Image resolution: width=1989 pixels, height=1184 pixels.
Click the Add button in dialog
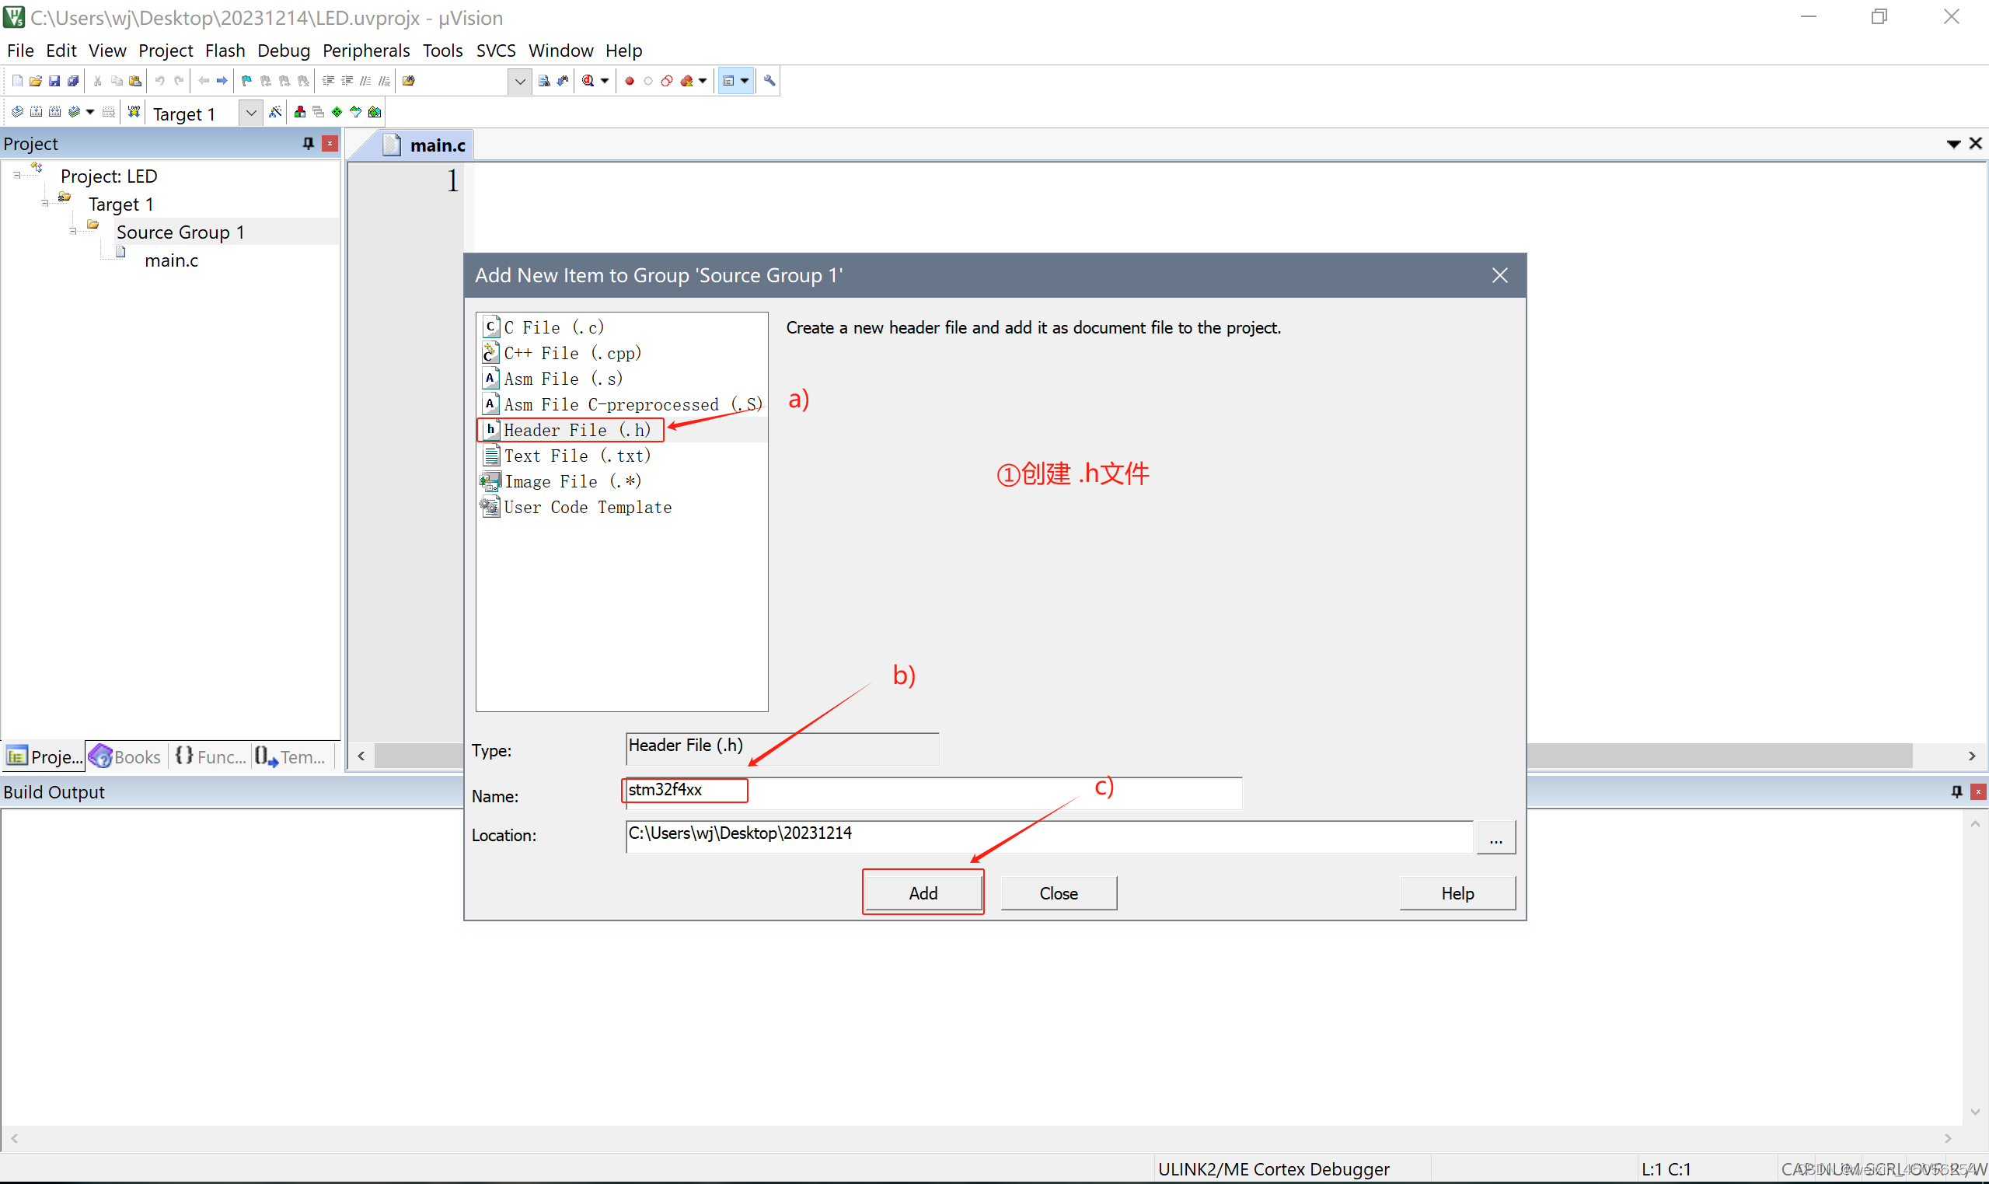pyautogui.click(x=923, y=892)
